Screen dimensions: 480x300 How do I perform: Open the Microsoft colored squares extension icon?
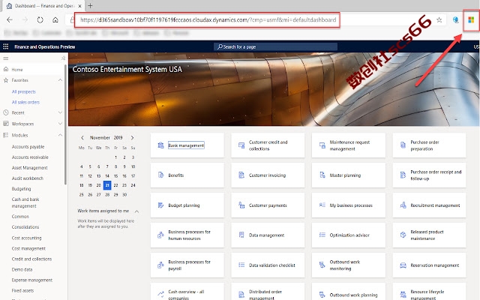(x=471, y=20)
